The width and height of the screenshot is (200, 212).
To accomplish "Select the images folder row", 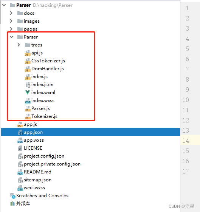I will tap(90, 21).
